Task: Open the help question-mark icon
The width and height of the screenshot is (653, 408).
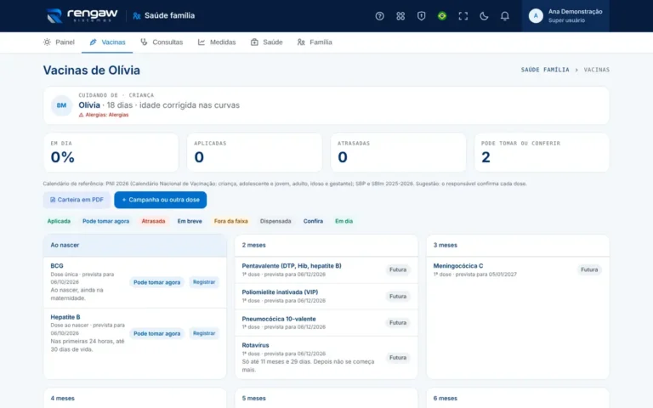Action: (x=379, y=16)
